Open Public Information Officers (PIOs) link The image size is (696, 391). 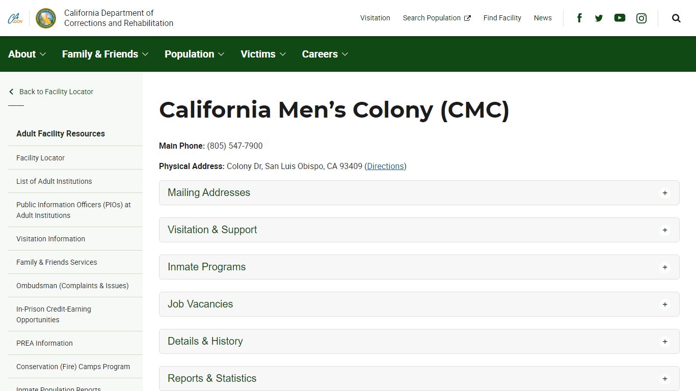[x=73, y=210]
